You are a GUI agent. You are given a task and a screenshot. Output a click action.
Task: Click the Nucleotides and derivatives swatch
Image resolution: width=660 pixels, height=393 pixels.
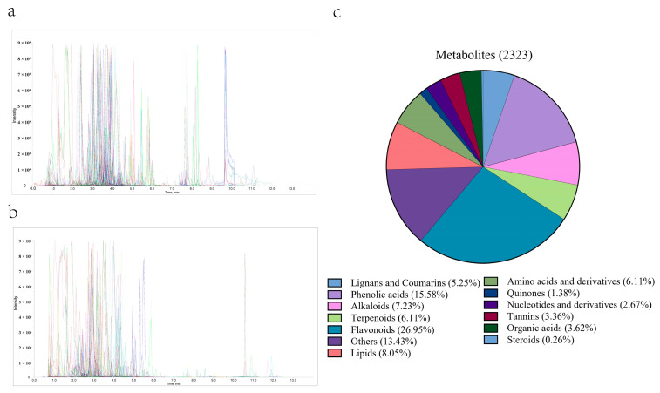tap(491, 304)
